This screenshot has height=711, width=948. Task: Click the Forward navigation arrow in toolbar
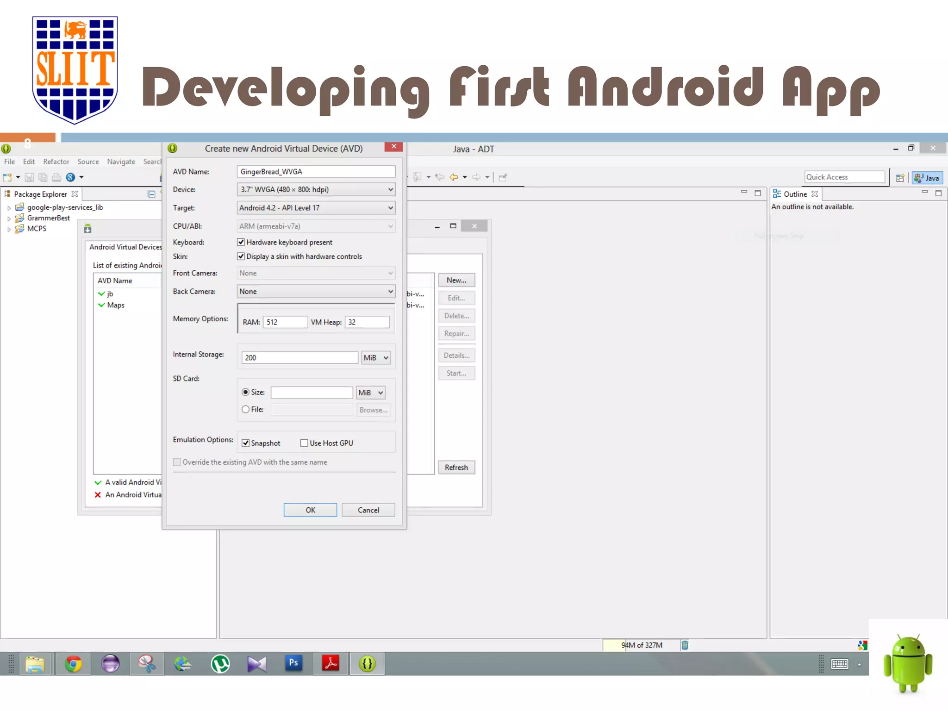coord(476,177)
